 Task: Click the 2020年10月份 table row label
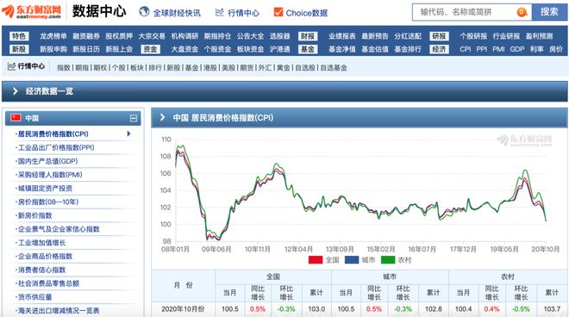click(183, 309)
